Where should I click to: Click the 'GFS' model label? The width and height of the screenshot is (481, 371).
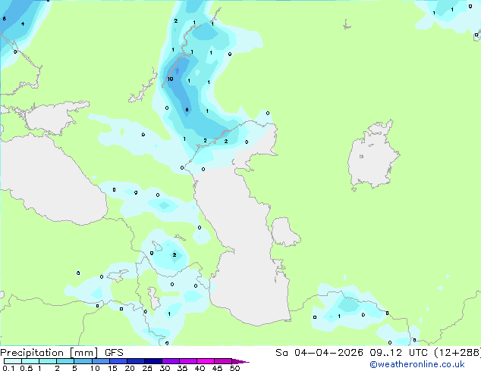(114, 353)
